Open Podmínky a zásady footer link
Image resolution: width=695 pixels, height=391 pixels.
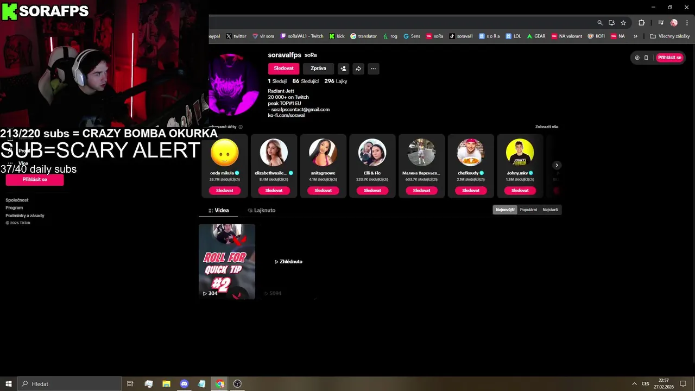[25, 216]
